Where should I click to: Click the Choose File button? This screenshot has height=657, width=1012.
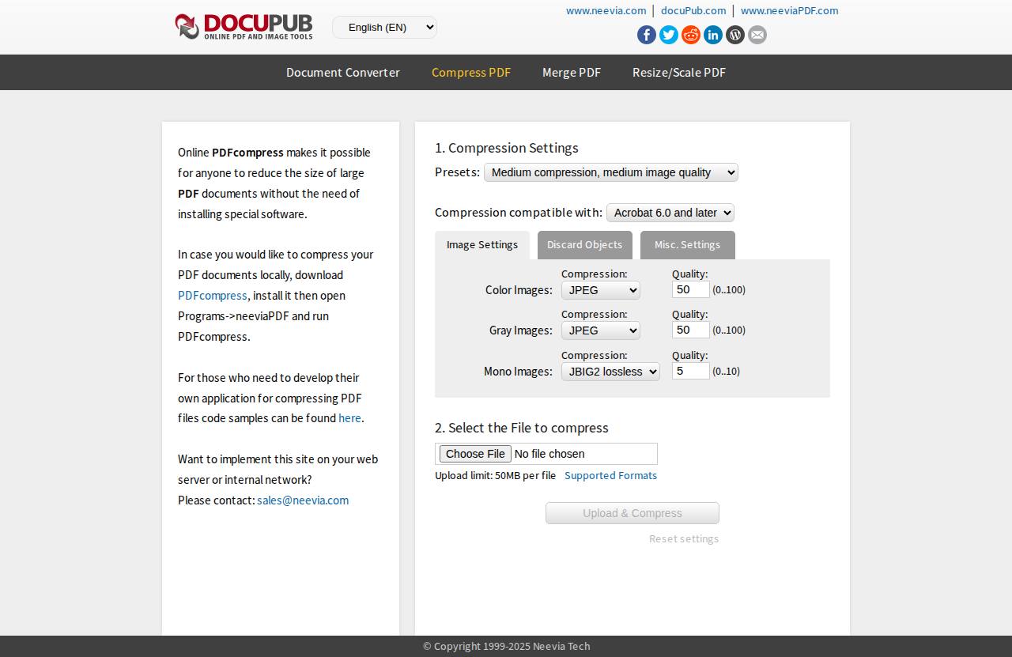(x=475, y=454)
